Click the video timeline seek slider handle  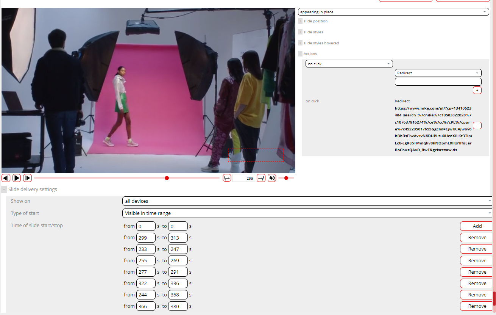tap(167, 178)
